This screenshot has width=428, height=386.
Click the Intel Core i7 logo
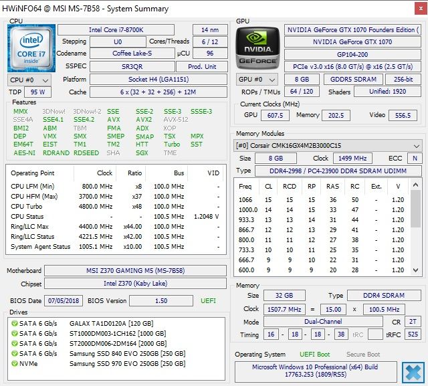click(31, 48)
